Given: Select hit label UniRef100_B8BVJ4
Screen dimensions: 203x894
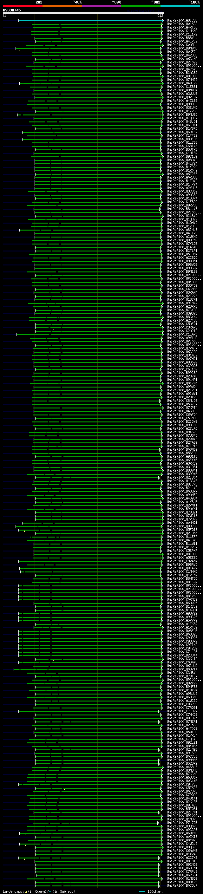Looking at the screenshot, I should coord(182,38).
